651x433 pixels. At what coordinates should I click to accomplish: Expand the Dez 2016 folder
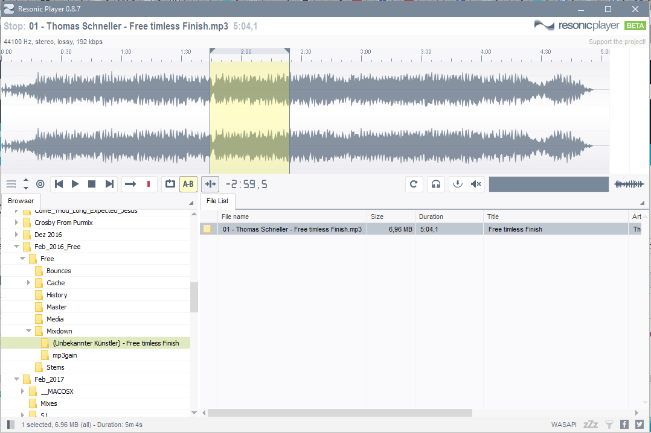tap(17, 235)
